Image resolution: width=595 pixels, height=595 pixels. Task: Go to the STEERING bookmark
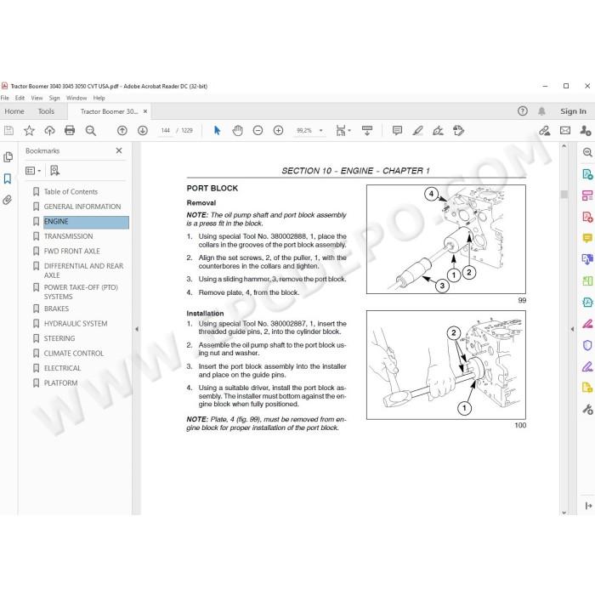59,338
